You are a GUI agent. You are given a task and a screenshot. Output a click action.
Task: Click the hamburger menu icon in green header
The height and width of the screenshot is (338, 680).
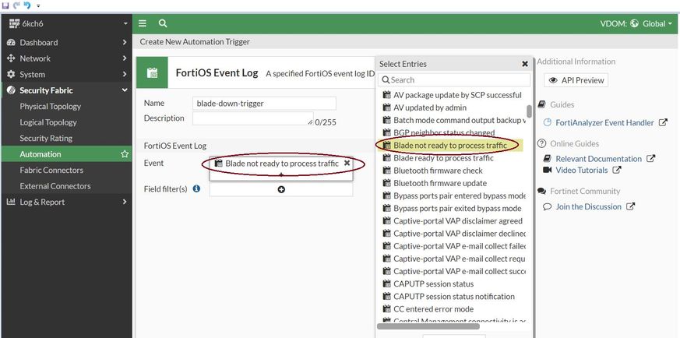tap(143, 23)
